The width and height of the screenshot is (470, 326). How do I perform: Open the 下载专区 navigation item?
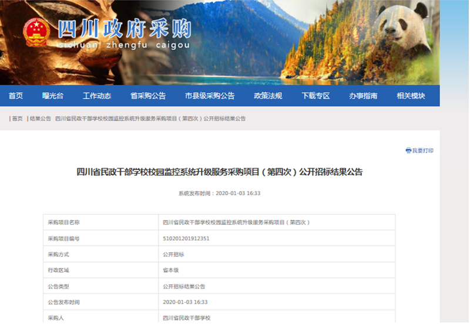[x=315, y=96]
